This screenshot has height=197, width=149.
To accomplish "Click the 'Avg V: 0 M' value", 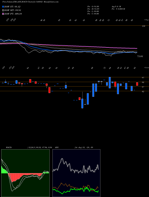I will tap(116, 7).
